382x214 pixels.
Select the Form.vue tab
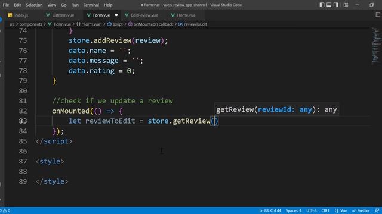(x=101, y=15)
